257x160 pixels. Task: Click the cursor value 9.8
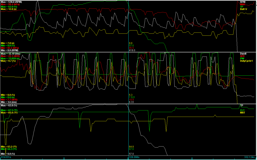[131, 43]
